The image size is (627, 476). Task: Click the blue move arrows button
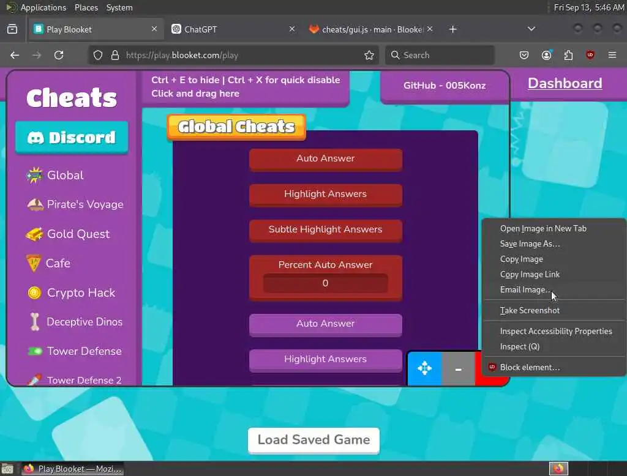tap(425, 368)
